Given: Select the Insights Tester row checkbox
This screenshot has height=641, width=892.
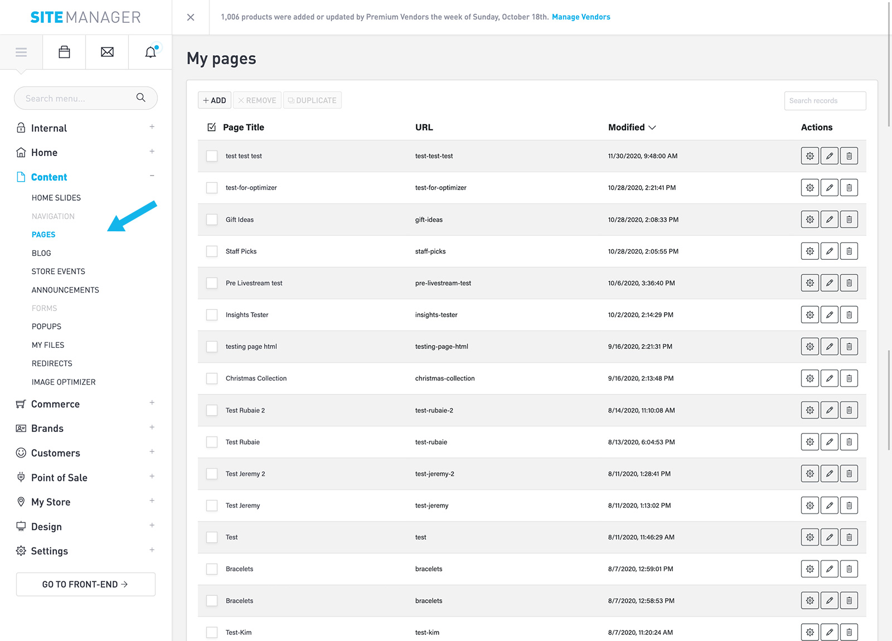Looking at the screenshot, I should 212,315.
